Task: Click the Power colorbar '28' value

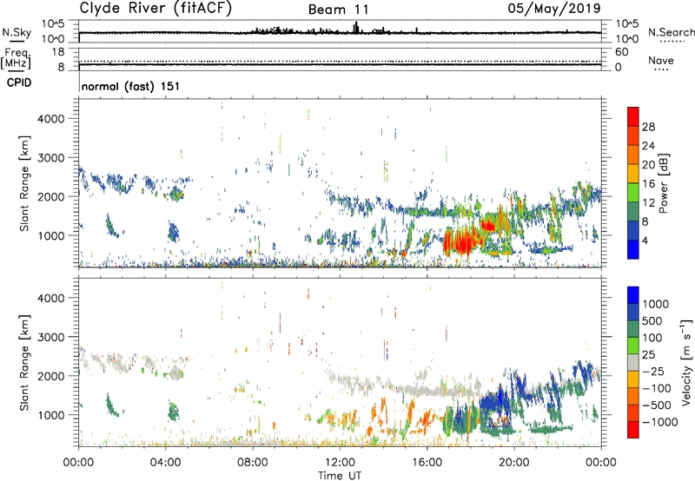Action: pos(648,127)
